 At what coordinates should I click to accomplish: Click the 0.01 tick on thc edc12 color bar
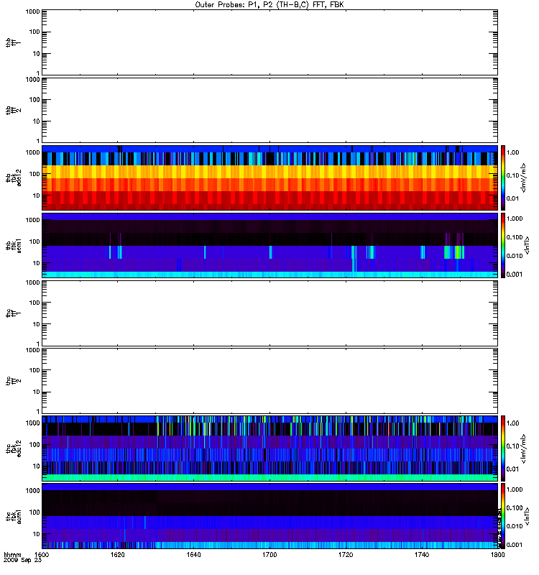pyautogui.click(x=512, y=469)
